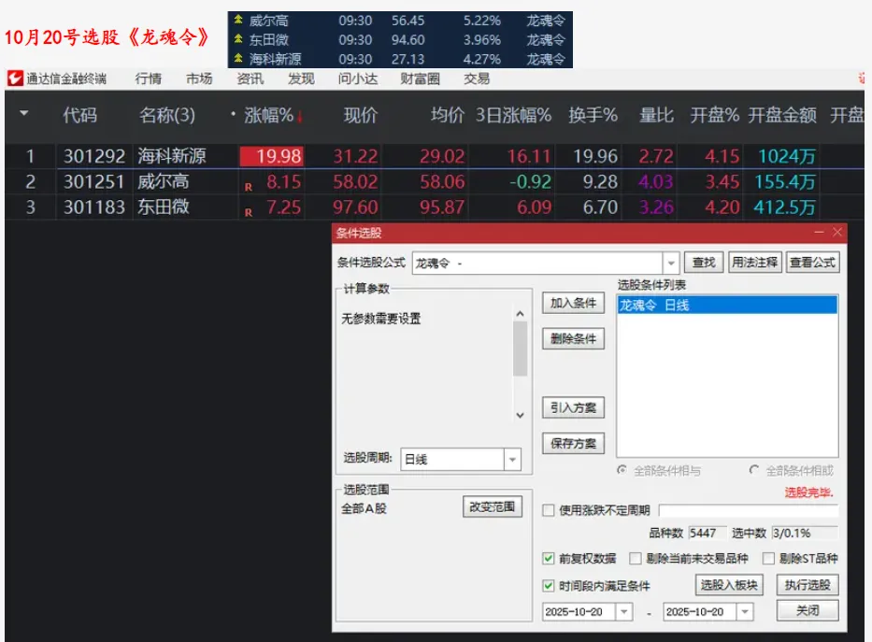The image size is (872, 642).
Task: Open the start date 2025-10-20 picker
Action: tap(624, 611)
